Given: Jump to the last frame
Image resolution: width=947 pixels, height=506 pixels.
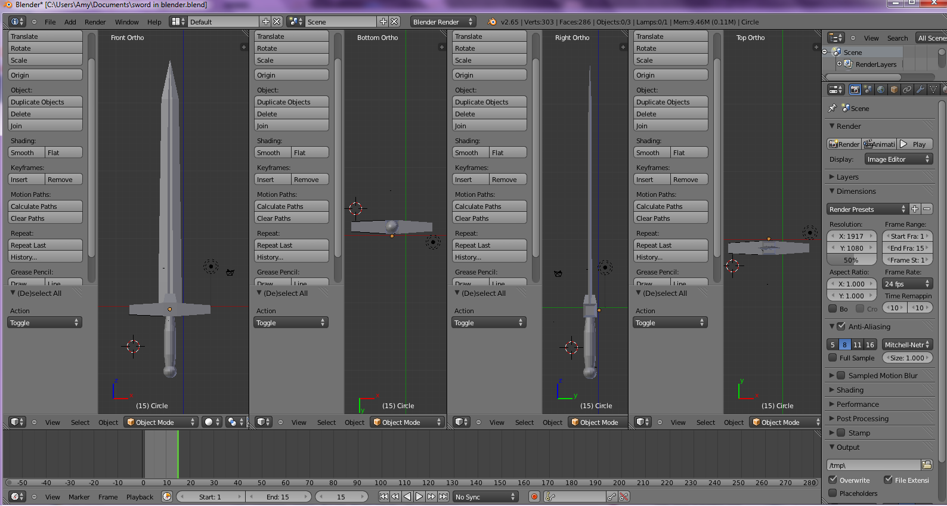Looking at the screenshot, I should point(443,496).
